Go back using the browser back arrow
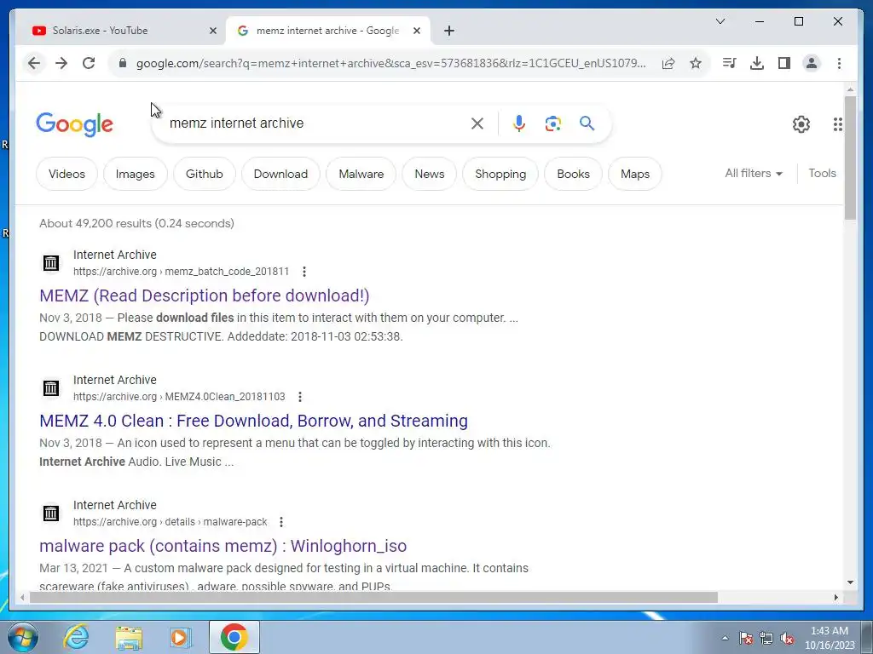Viewport: 873px width, 654px height. click(x=34, y=63)
